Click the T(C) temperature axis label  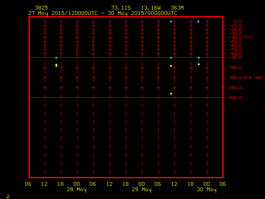[x=248, y=37]
